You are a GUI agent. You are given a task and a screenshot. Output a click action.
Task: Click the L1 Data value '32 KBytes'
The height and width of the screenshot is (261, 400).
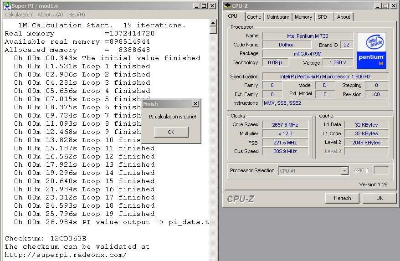pos(366,125)
